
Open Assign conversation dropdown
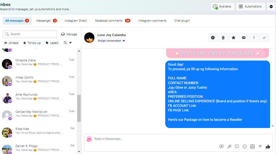tap(111, 41)
